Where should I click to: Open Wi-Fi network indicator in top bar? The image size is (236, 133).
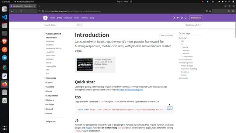point(222,1)
